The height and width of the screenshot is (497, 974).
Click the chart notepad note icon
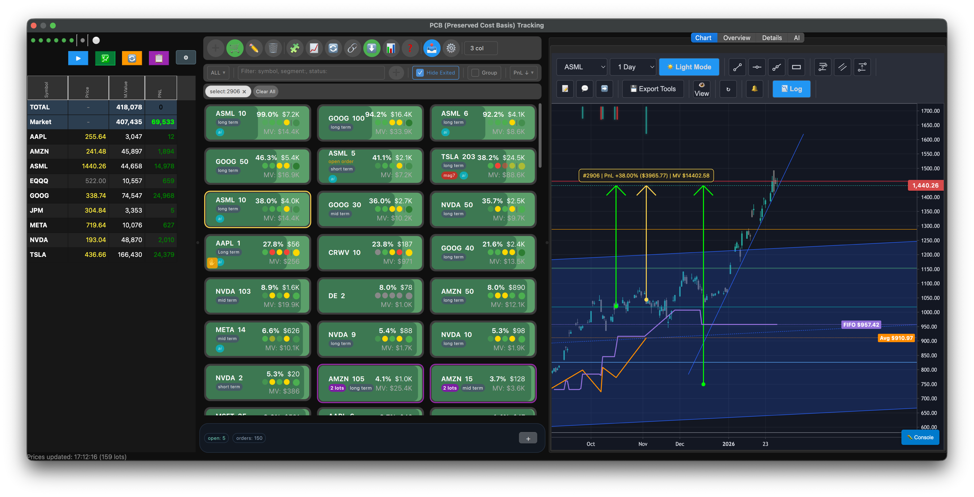[x=565, y=89]
